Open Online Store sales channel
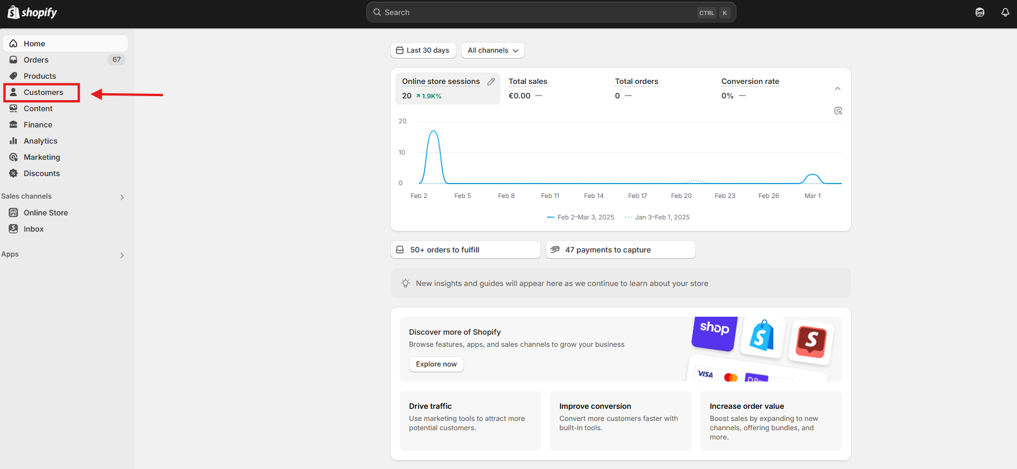 pos(65,212)
